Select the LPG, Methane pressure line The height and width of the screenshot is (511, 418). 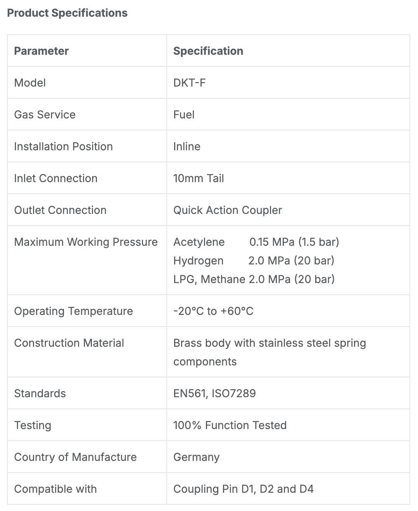coord(254,279)
